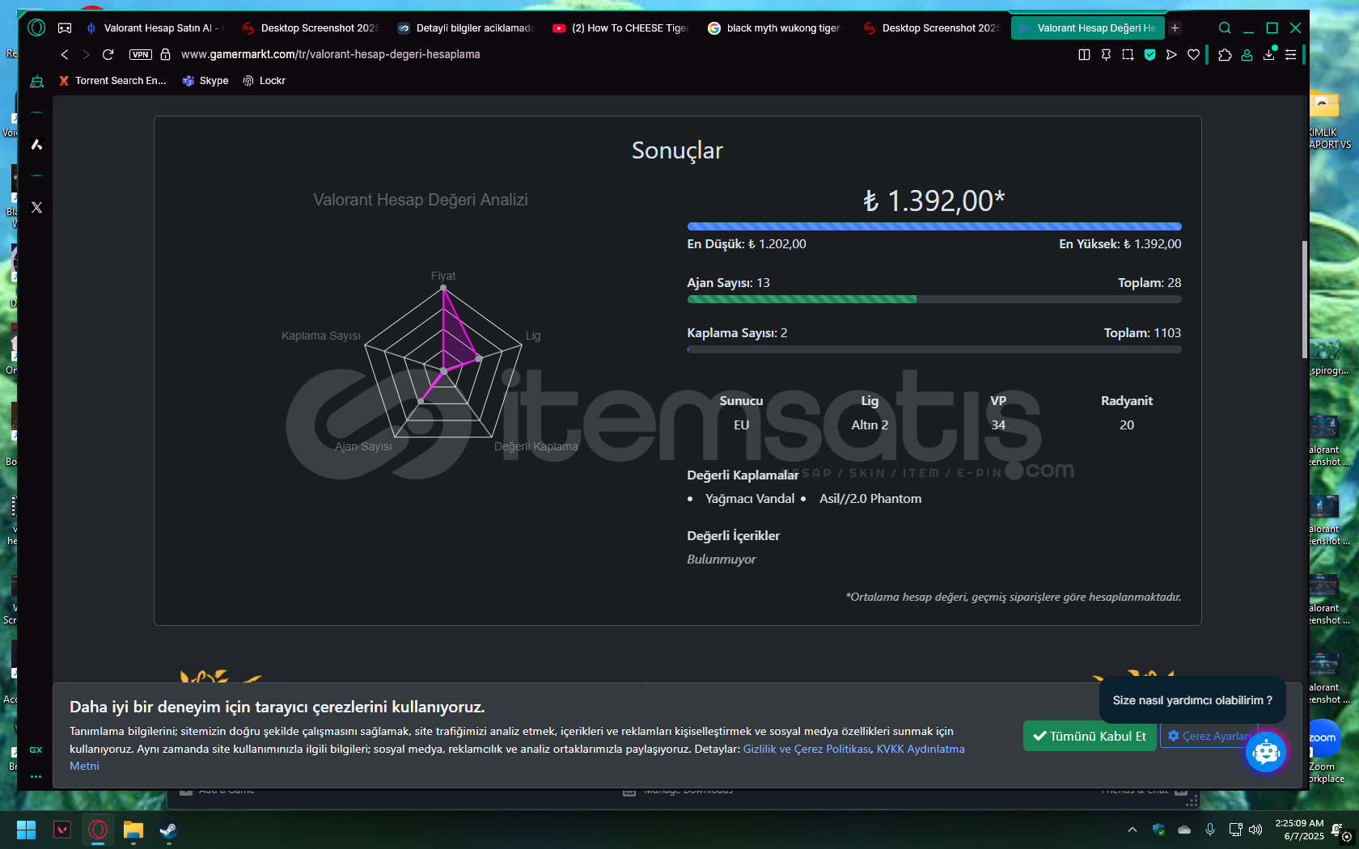The image size is (1359, 849).
Task: Click the ₺ 1.392,00* result value
Action: (x=934, y=201)
